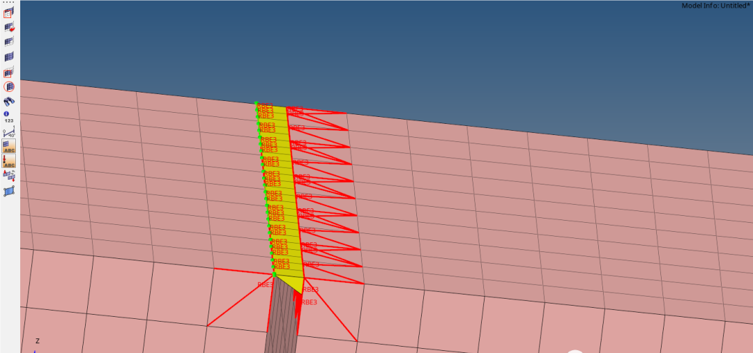Click the Mask Not Shown icon
This screenshot has height=353, width=753.
[9, 72]
